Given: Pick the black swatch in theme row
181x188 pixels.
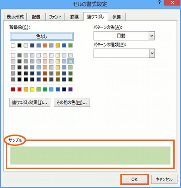Looking at the screenshot, I should pos(19,45).
